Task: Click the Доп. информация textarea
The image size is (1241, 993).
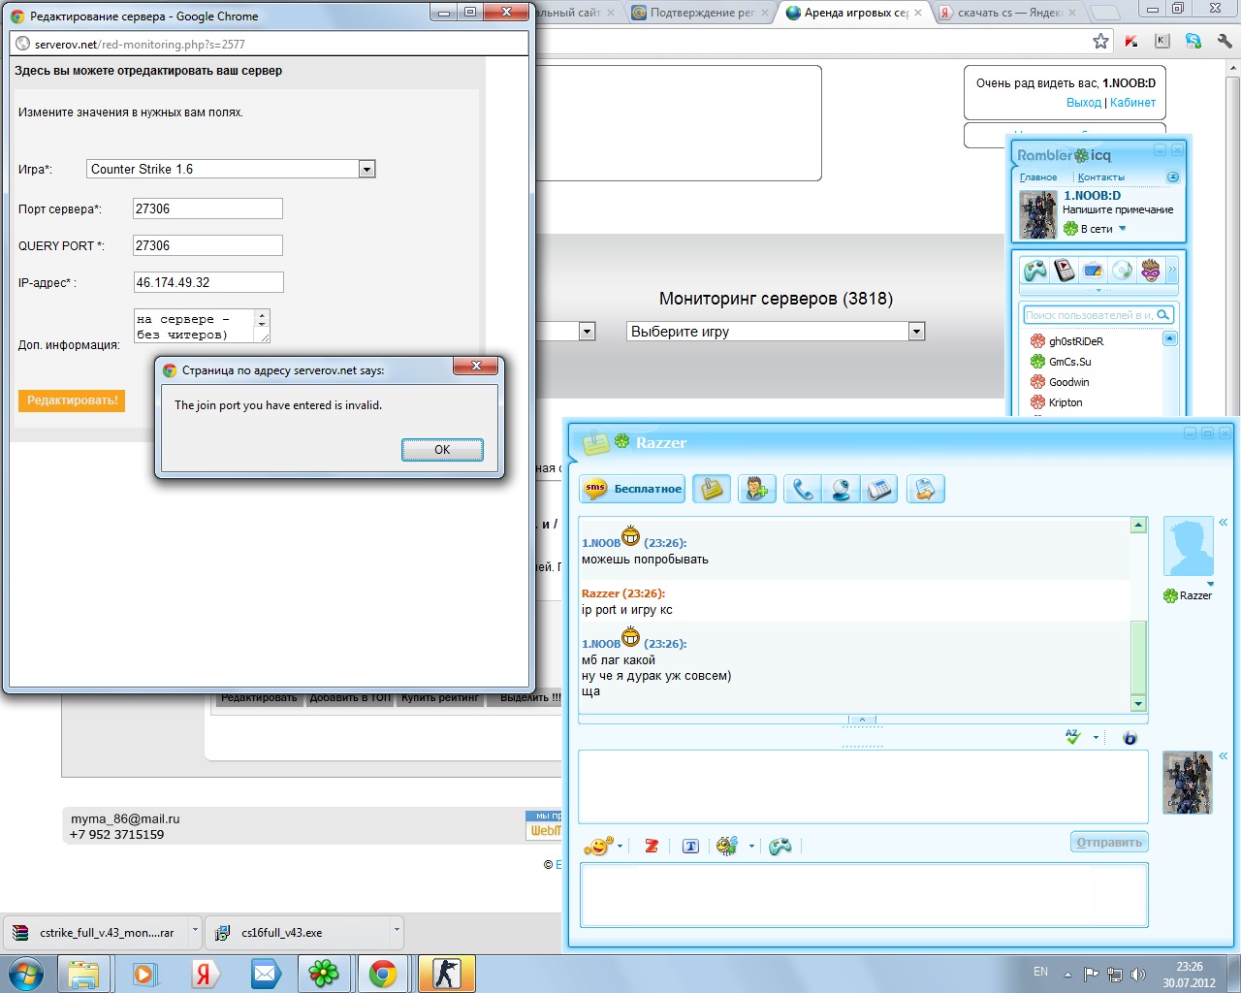Action: 202,326
